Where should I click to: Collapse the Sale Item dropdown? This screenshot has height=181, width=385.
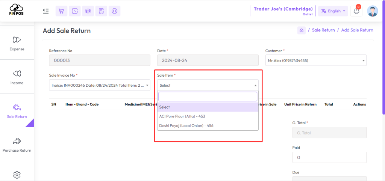(208, 85)
